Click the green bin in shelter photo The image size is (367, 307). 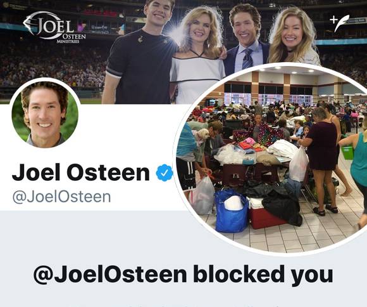[x=347, y=152]
